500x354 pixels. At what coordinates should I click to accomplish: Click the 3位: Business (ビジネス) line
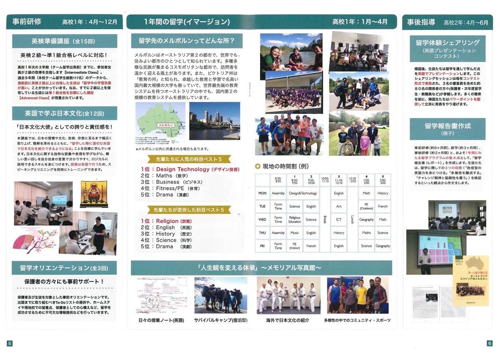pos(171,182)
